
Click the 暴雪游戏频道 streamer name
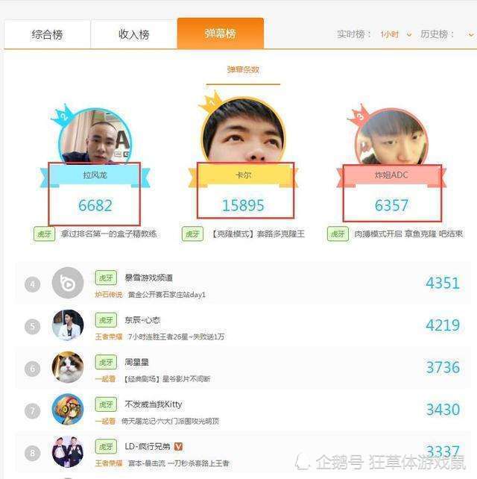tap(149, 278)
